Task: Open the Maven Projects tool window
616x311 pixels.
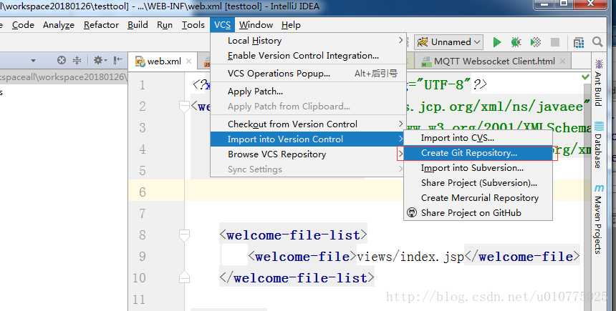Action: tap(598, 219)
